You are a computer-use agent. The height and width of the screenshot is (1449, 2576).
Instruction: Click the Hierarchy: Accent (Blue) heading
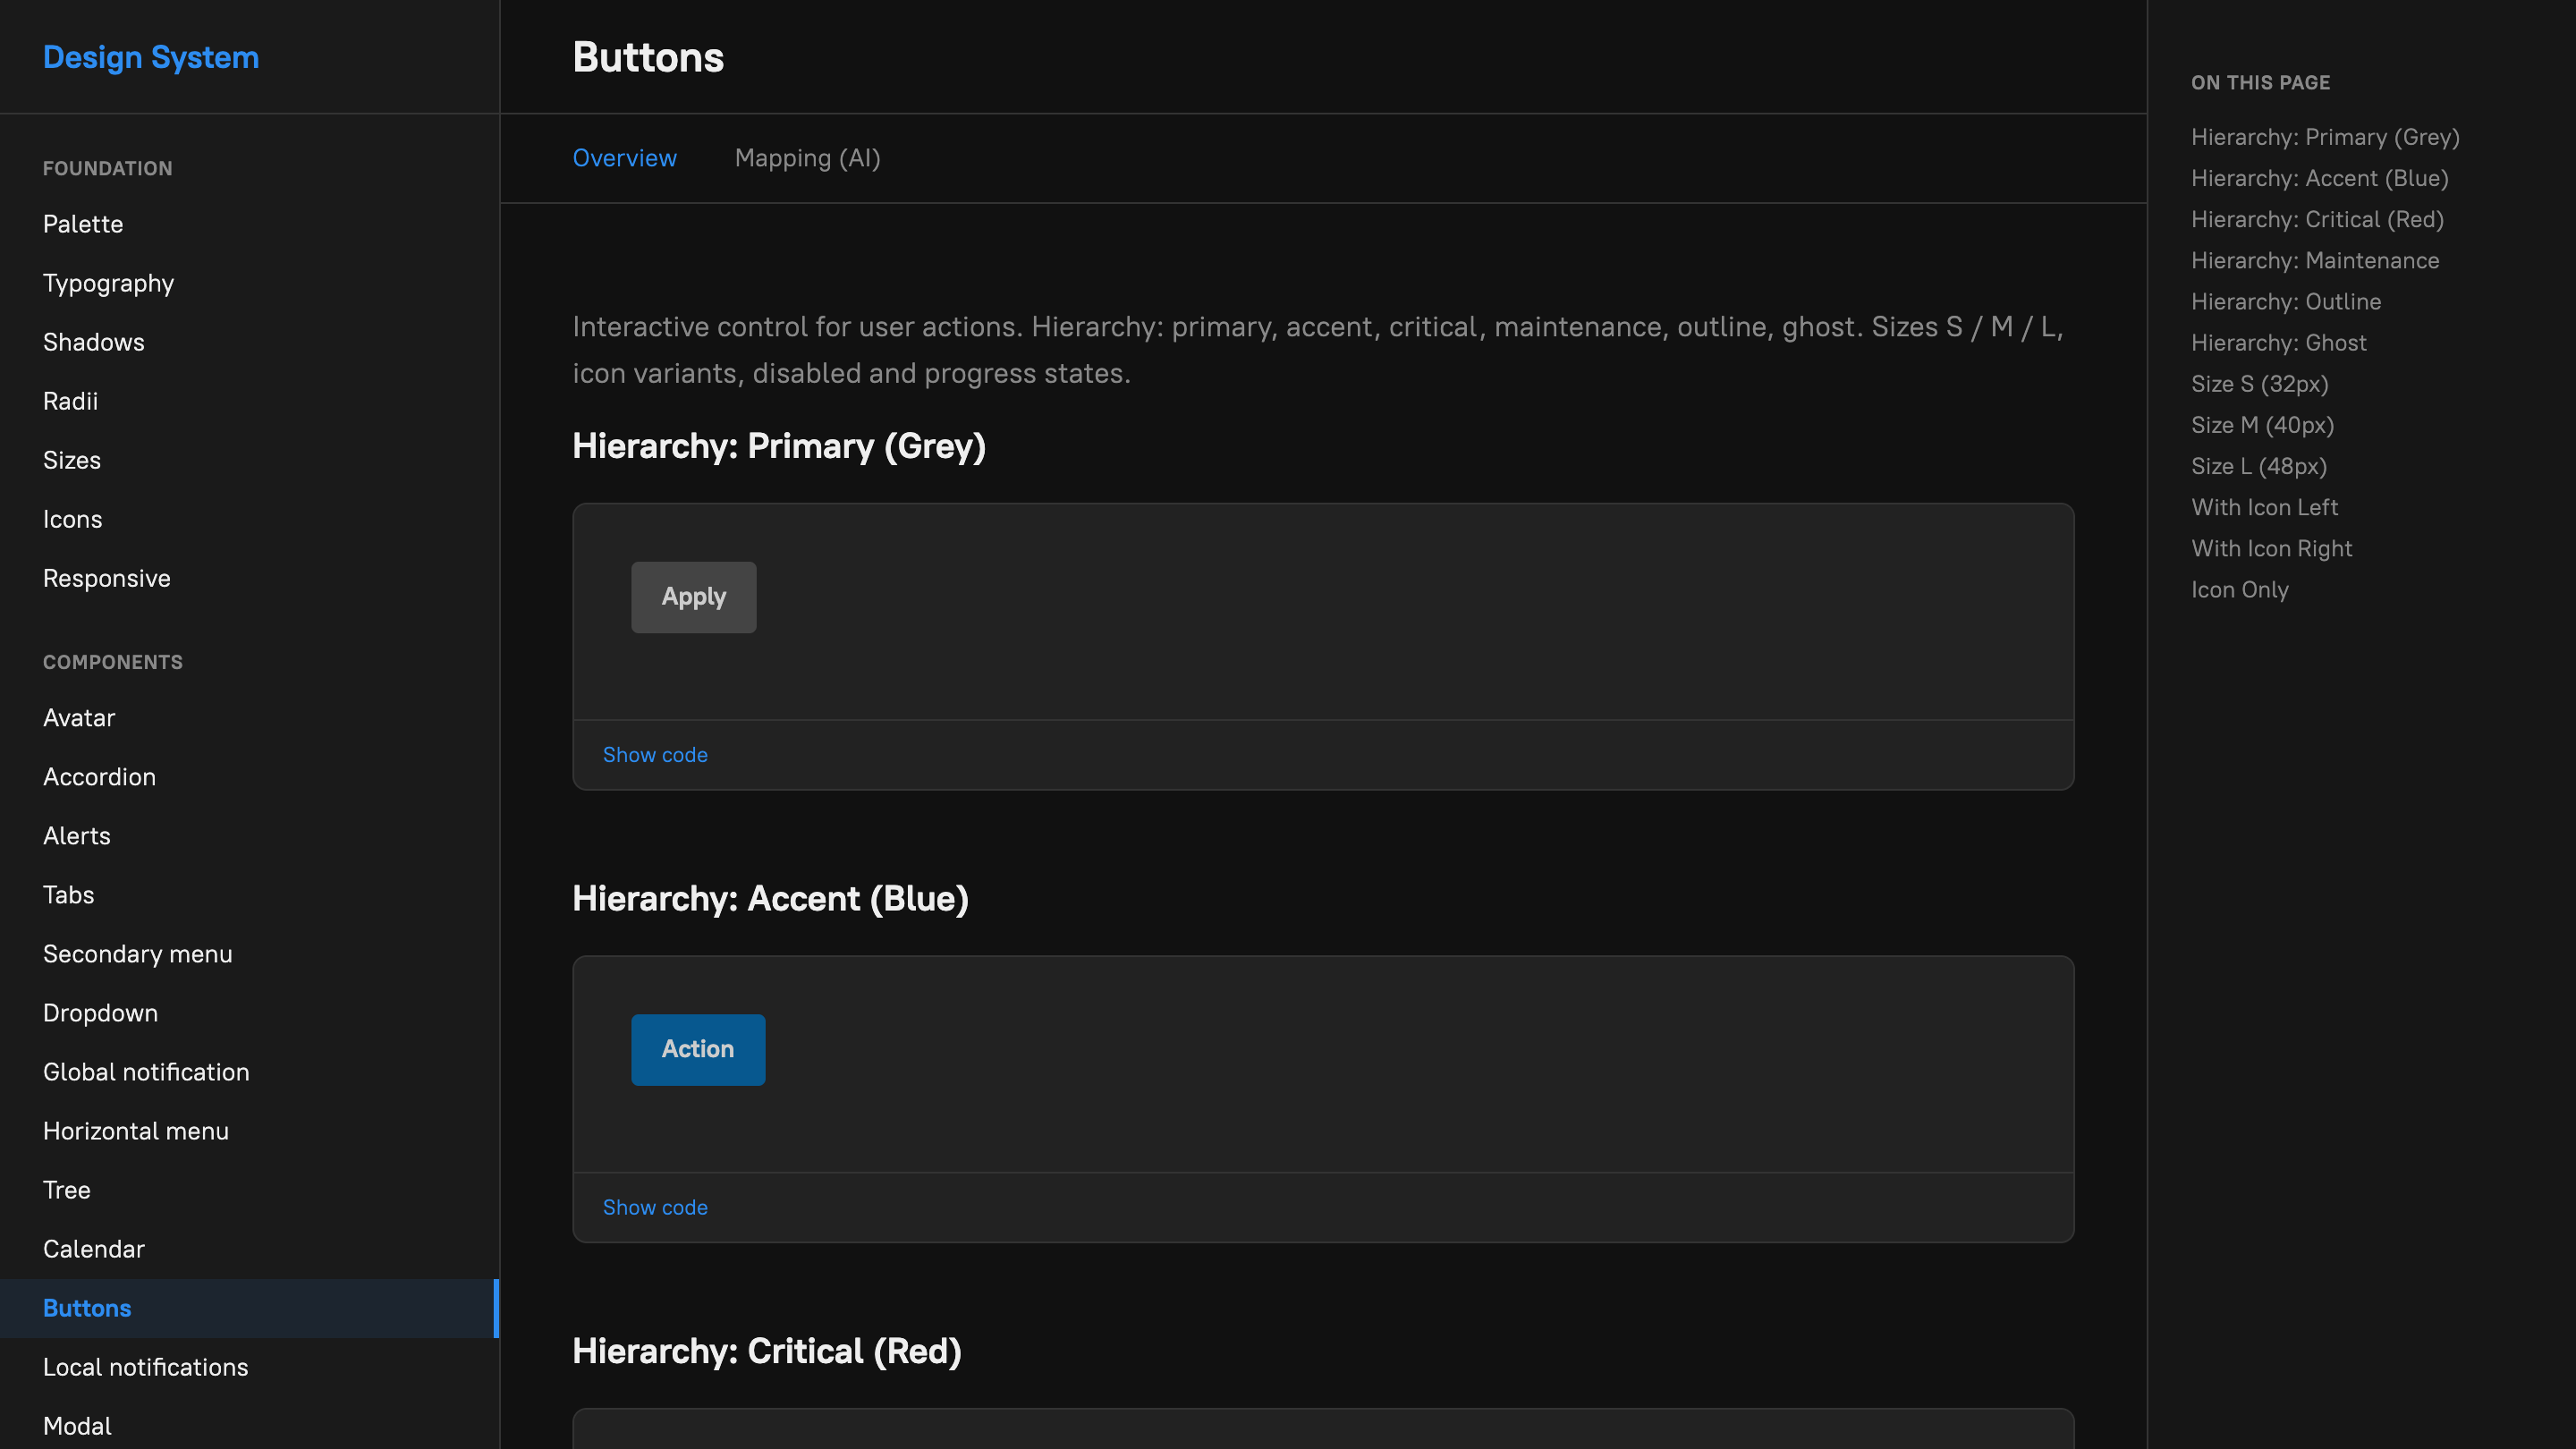[770, 899]
